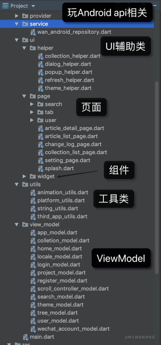Collapse the page folder arrow
This screenshot has width=161, height=345.
(x=24, y=96)
